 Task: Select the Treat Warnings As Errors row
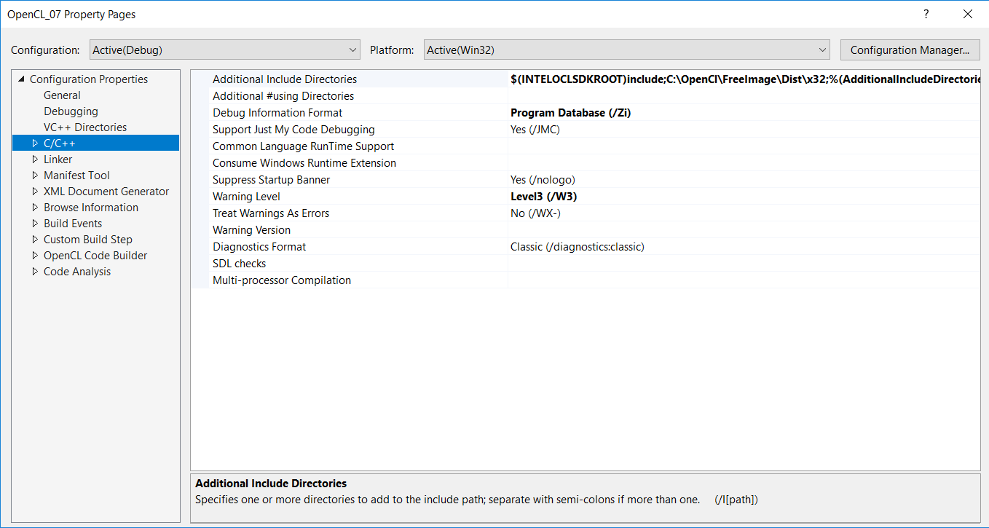[x=586, y=213]
